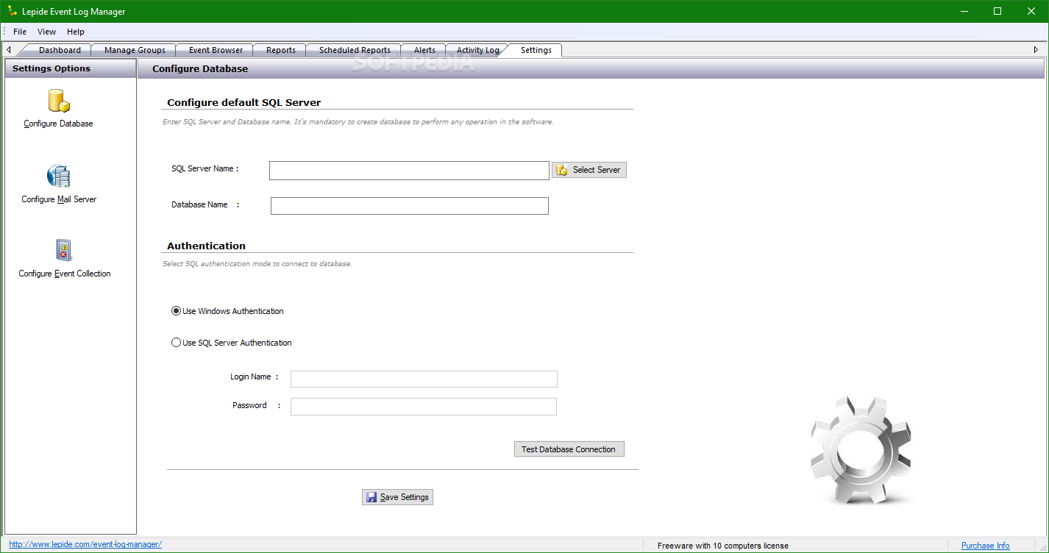Click the Configure Database icon
Screen dimensions: 1049x553
pyautogui.click(x=59, y=101)
